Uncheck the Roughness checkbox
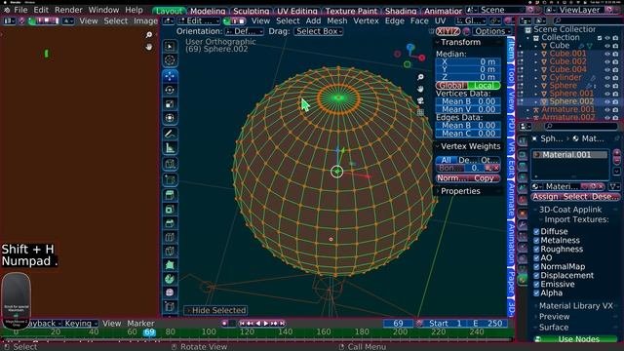This screenshot has width=624, height=351. [x=536, y=250]
